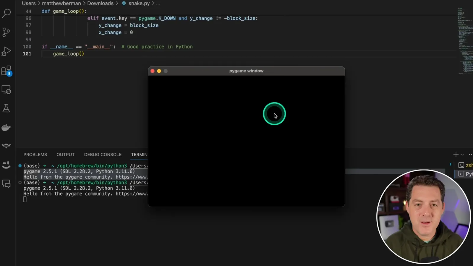Viewport: 473px width, 266px height.
Task: Create a new terminal with the plus icon
Action: [456, 154]
